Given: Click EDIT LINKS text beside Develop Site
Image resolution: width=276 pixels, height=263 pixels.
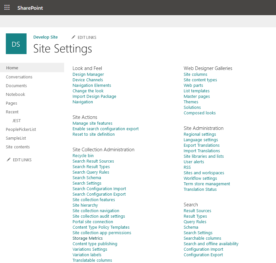Looking at the screenshot, I should 87,38.
